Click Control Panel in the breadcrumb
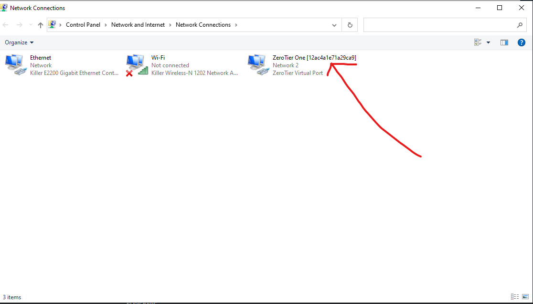 point(83,25)
